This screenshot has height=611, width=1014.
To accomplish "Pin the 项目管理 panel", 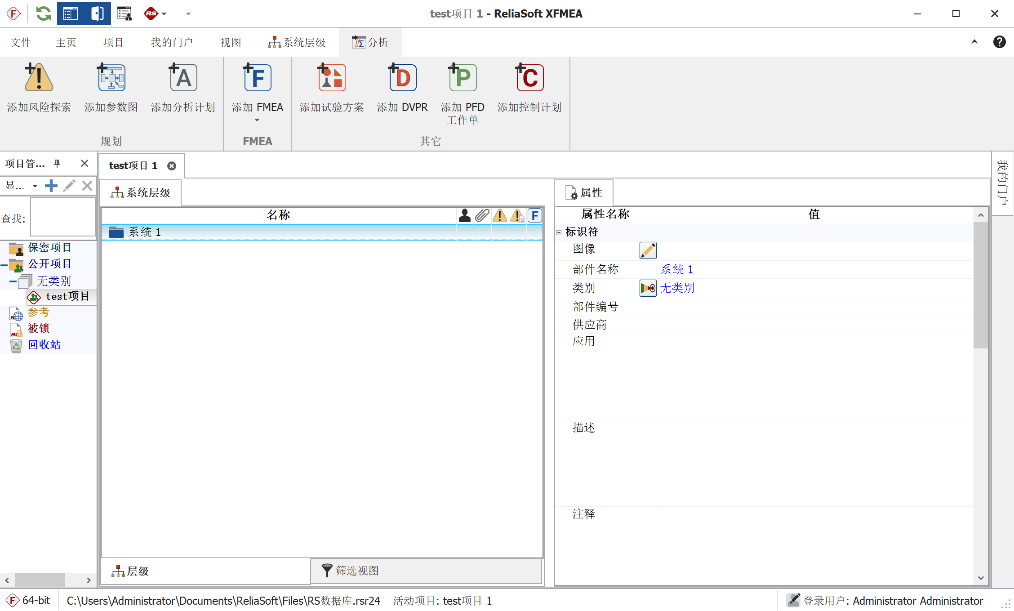I will coord(57,164).
